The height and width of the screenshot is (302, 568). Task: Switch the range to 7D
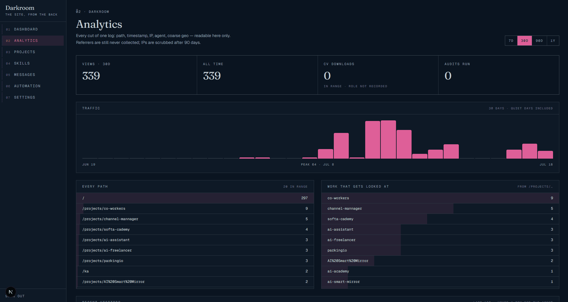coord(511,41)
